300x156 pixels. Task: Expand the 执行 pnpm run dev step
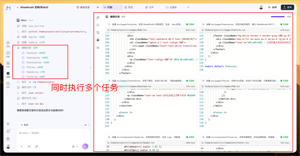tap(30, 104)
